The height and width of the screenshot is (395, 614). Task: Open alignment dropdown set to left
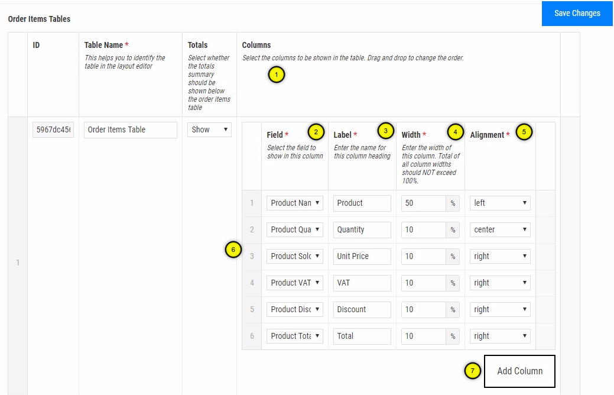500,203
